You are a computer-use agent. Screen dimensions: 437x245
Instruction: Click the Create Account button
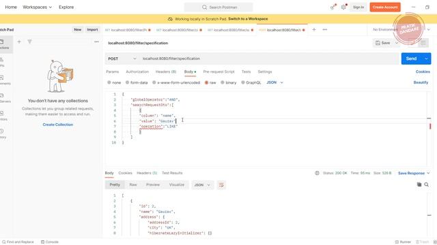(385, 7)
